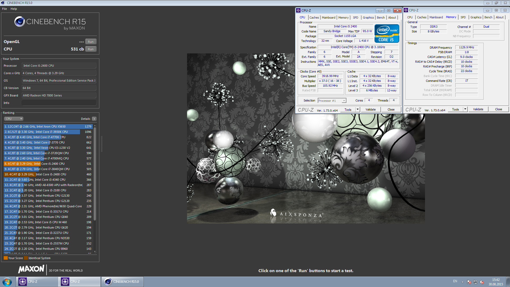Click the Cinebench R15 logo icon
The height and width of the screenshot is (287, 510).
pyautogui.click(x=19, y=22)
